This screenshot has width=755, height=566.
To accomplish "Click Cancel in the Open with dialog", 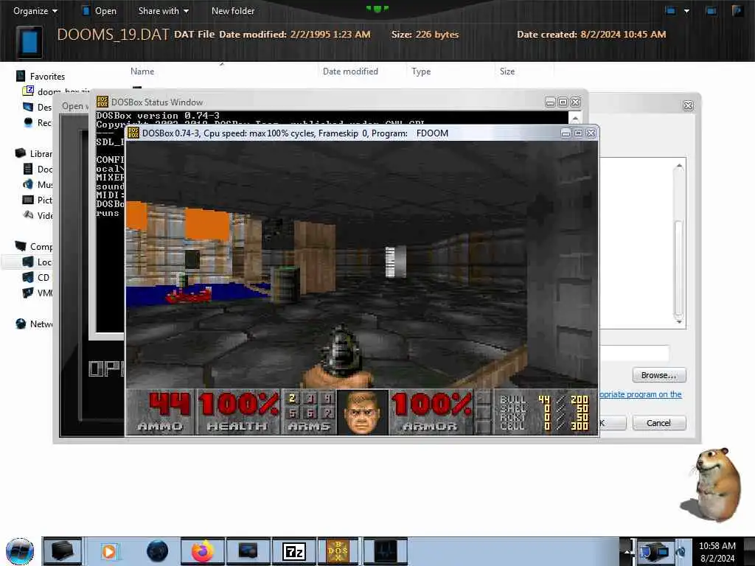I will coord(658,423).
